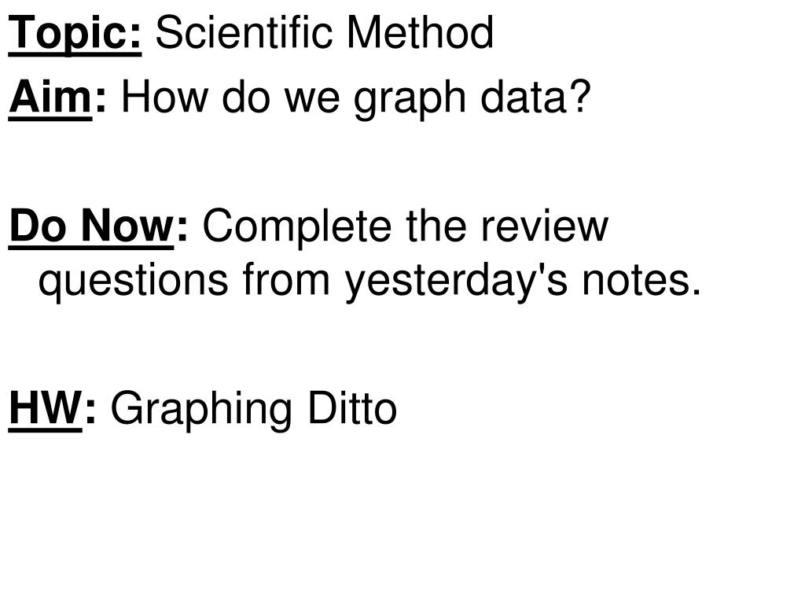Select the underlined 'Do Now' label
The image size is (805, 604).
pos(91,227)
